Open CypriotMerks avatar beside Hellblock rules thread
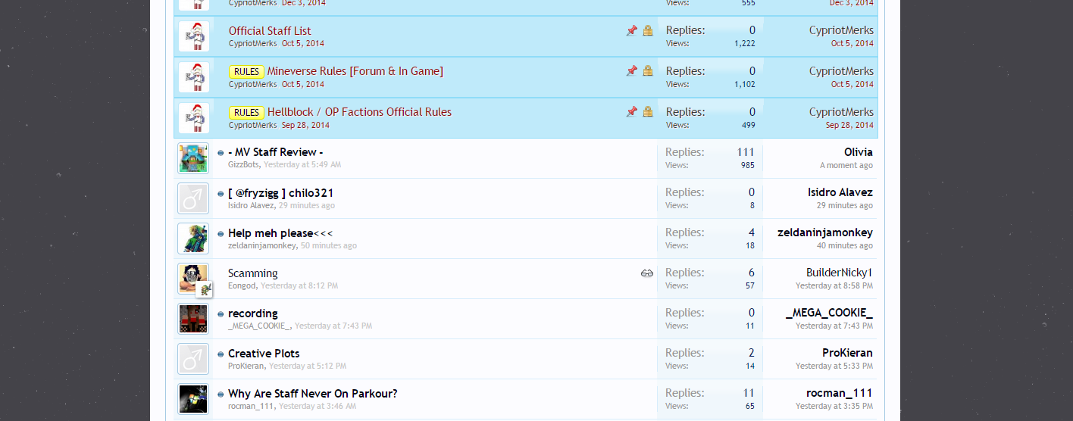 (194, 118)
